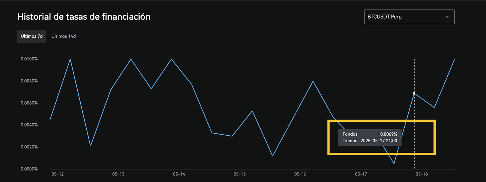Click the Tiempo 2025-05-17 21:00 tooltip line
This screenshot has width=486, height=182.
[x=370, y=141]
